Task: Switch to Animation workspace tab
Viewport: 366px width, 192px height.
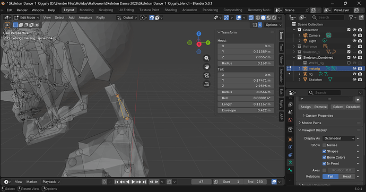Action: 189,10
